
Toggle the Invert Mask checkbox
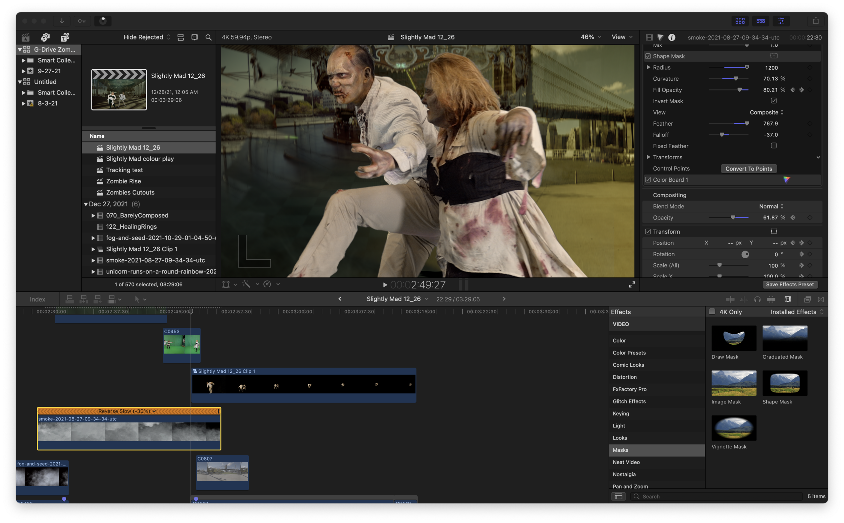[x=774, y=101]
